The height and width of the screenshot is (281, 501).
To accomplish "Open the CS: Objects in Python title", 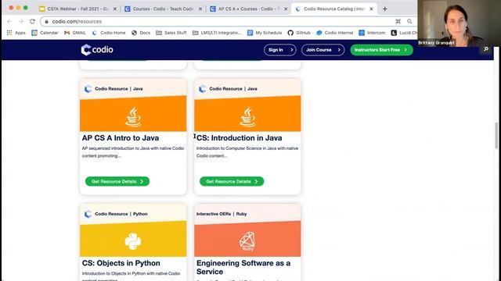I will pos(121,263).
